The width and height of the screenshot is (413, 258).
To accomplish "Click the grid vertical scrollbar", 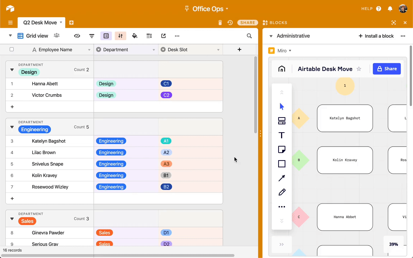I will coord(256,95).
